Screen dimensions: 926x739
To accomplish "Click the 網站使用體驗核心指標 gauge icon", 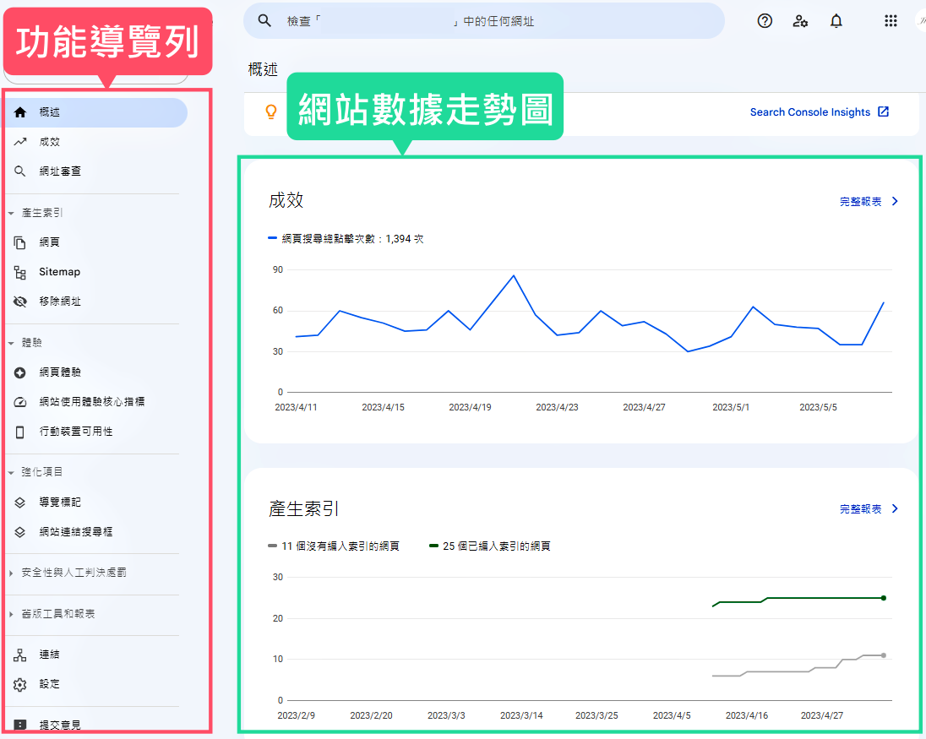I will coord(20,402).
